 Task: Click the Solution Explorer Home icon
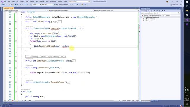coord(146,11)
